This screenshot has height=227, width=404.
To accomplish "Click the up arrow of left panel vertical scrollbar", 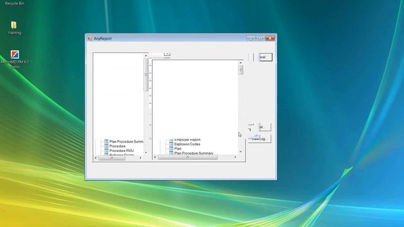I will click(x=146, y=55).
